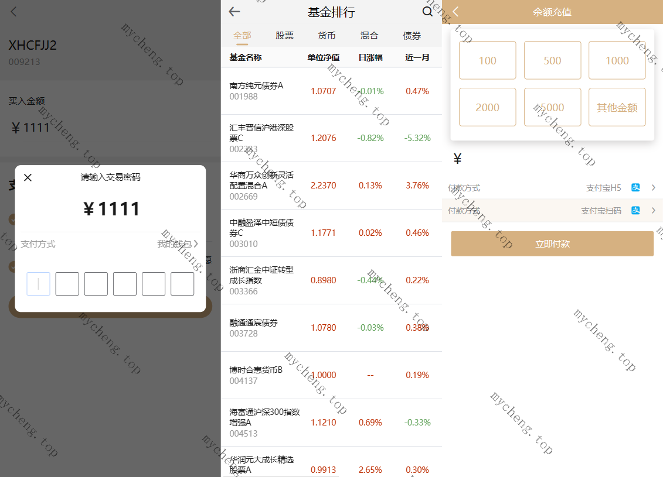Choose the 500 recharge amount
The height and width of the screenshot is (477, 663).
[x=552, y=60]
